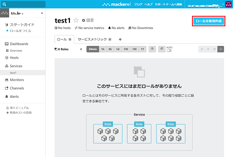Click the search magnifier icon
The image size is (233, 157).
click(4, 4)
